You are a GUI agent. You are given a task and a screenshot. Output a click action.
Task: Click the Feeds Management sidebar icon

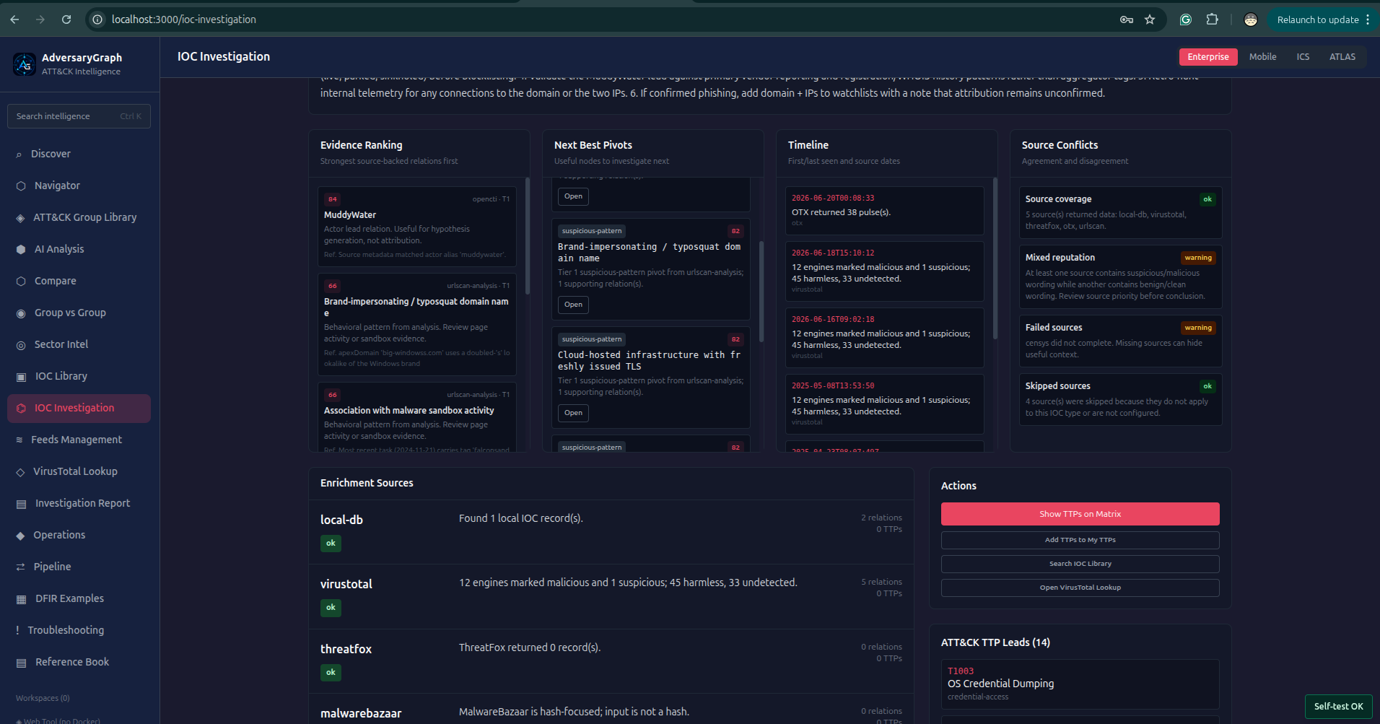(19, 440)
